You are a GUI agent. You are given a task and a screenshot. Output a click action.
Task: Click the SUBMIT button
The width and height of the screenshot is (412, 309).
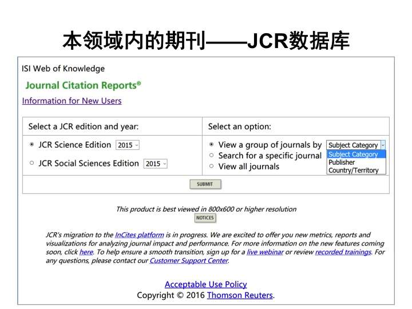pos(205,184)
